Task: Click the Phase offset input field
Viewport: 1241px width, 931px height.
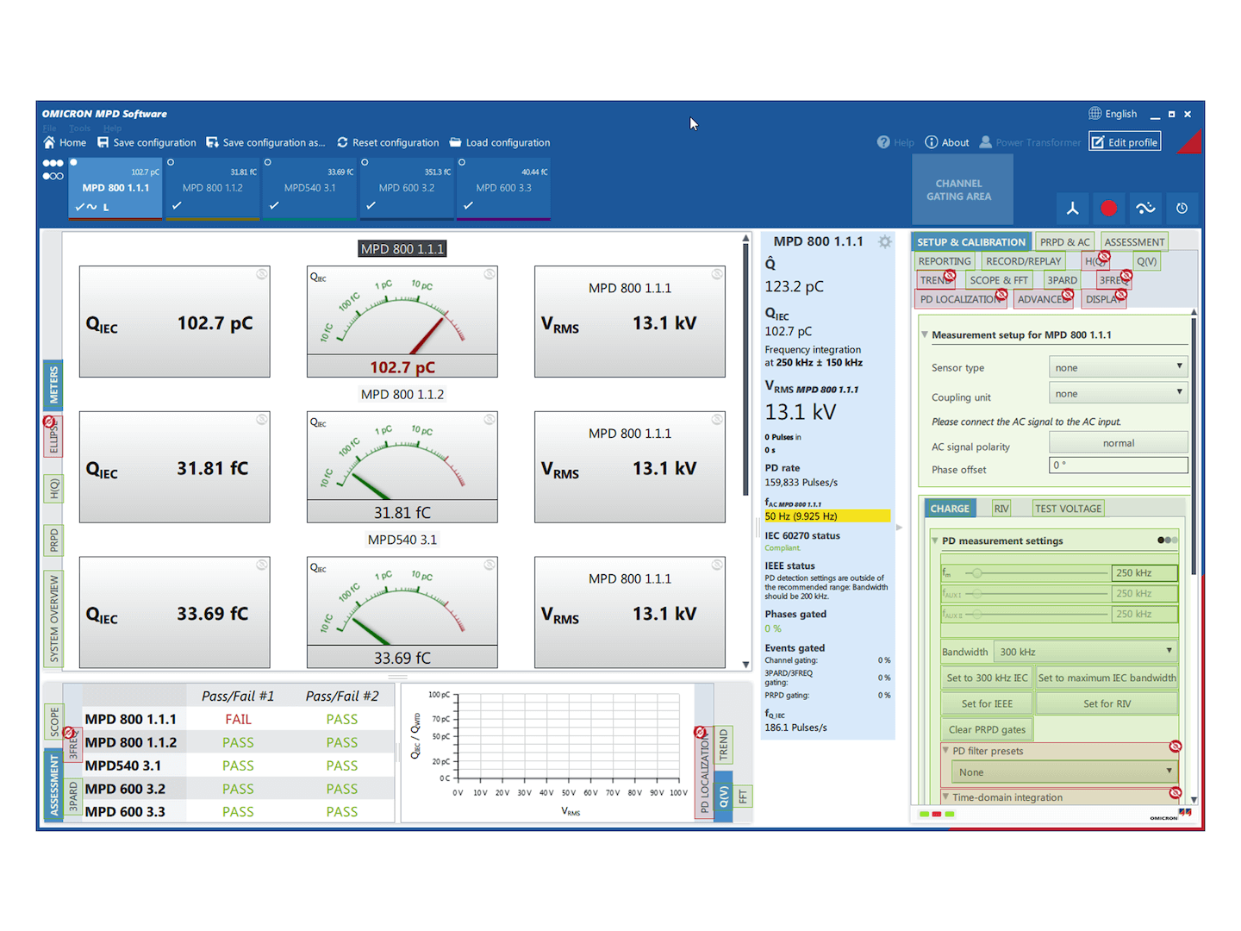Action: 1118,465
